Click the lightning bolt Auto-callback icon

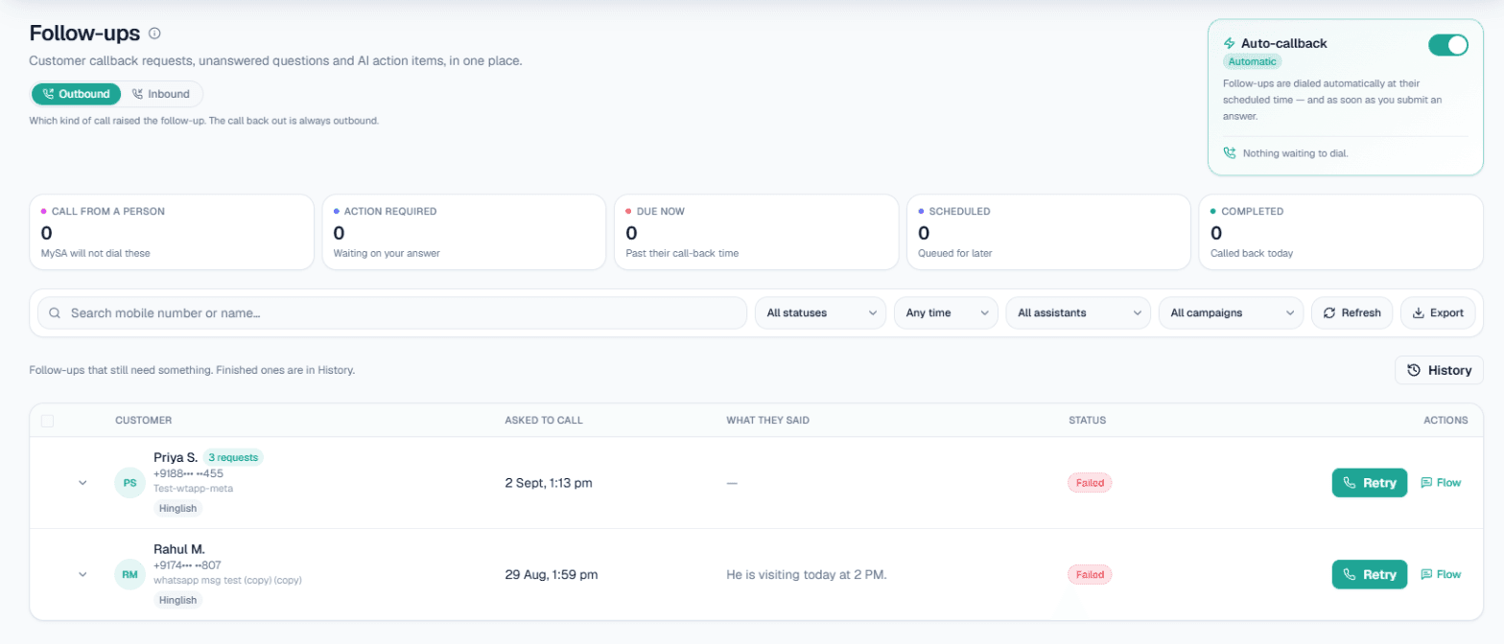pyautogui.click(x=1230, y=43)
